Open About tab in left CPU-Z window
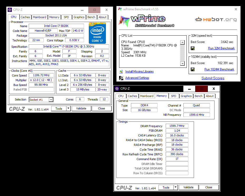Image resolution: width=245 pixels, height=196 pixels. click(x=102, y=17)
